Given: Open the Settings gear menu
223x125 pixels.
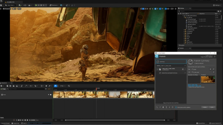Looking at the screenshot, I should point(217,5).
